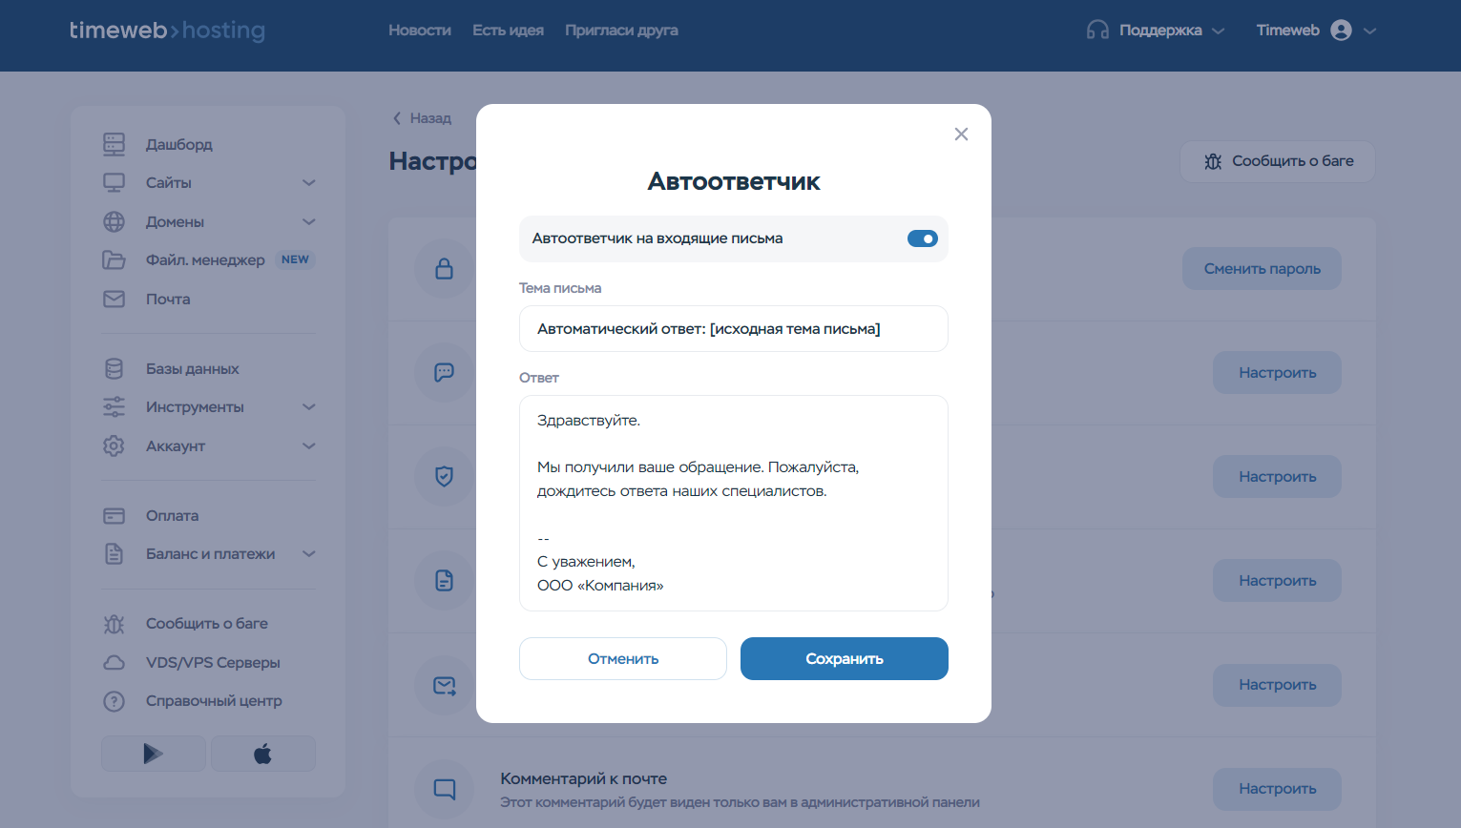Expand the Домены sidebar section chevron

308,222
